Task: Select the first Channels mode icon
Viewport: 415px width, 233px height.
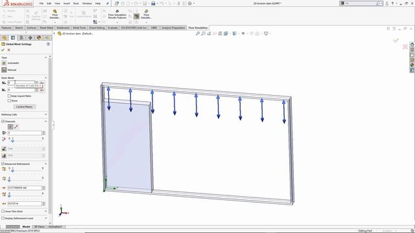Action: (10, 127)
